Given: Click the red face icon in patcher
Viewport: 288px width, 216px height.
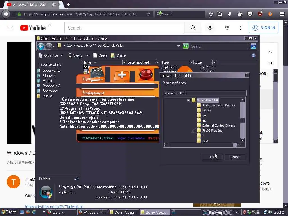Looking at the screenshot, I should pyautogui.click(x=146, y=74).
